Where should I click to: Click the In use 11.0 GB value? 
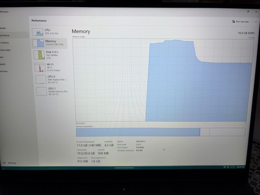coord(89,145)
